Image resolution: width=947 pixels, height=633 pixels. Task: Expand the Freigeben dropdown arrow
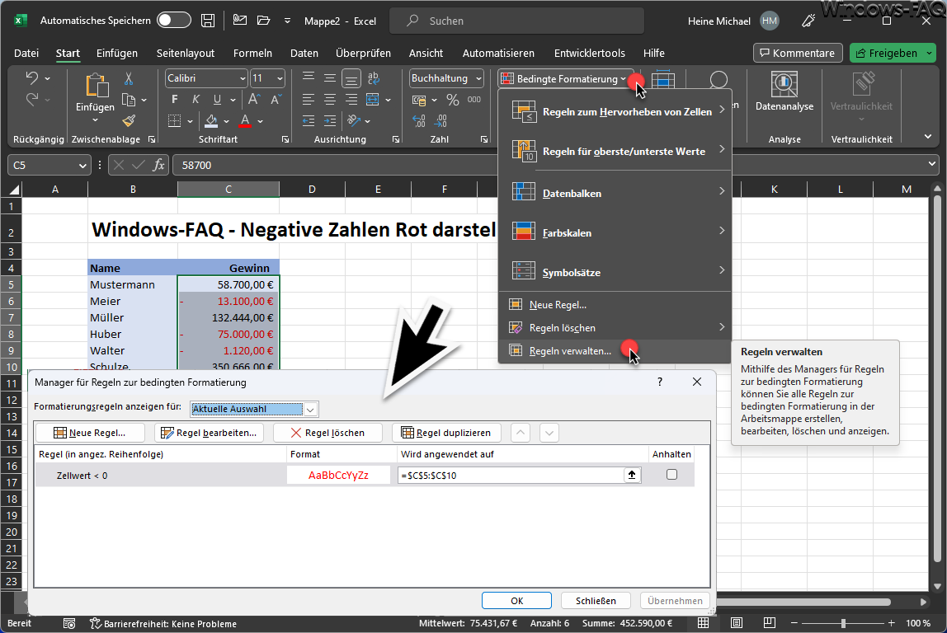[929, 53]
